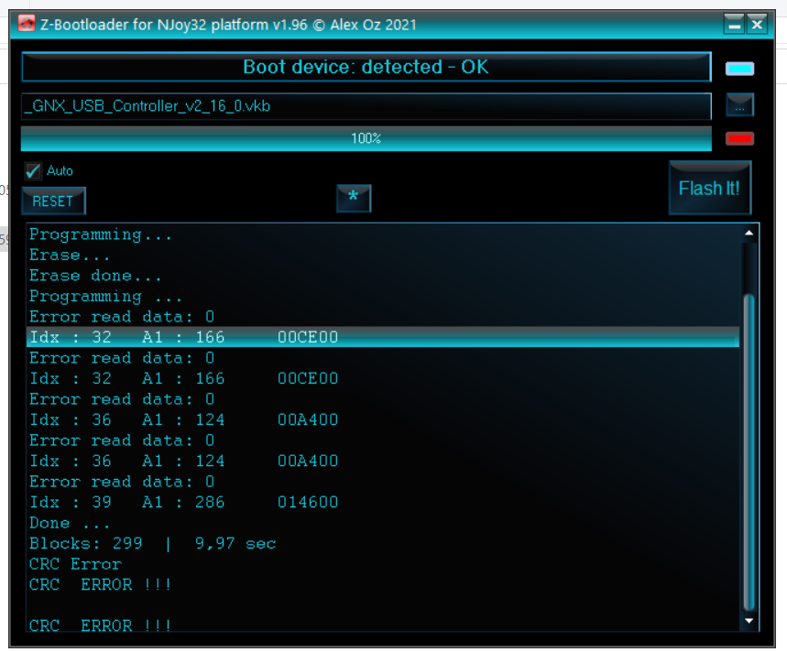Click the firmware file path field
Screen dimensions: 787x652
pyautogui.click(x=366, y=106)
